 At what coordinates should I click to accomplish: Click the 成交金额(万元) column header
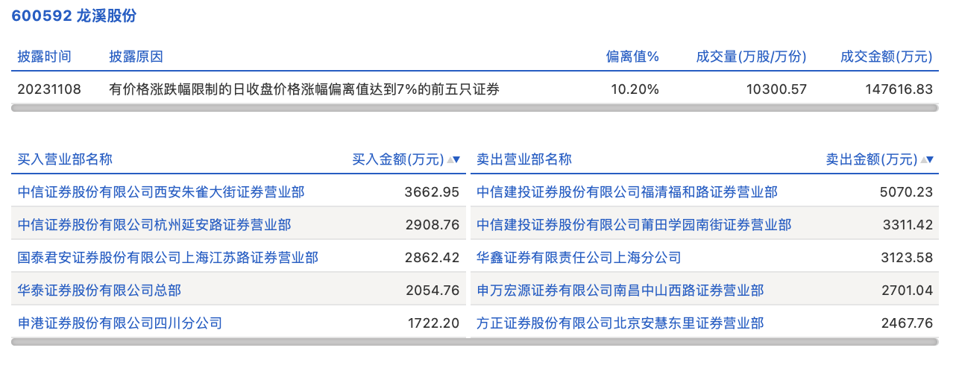pos(886,57)
